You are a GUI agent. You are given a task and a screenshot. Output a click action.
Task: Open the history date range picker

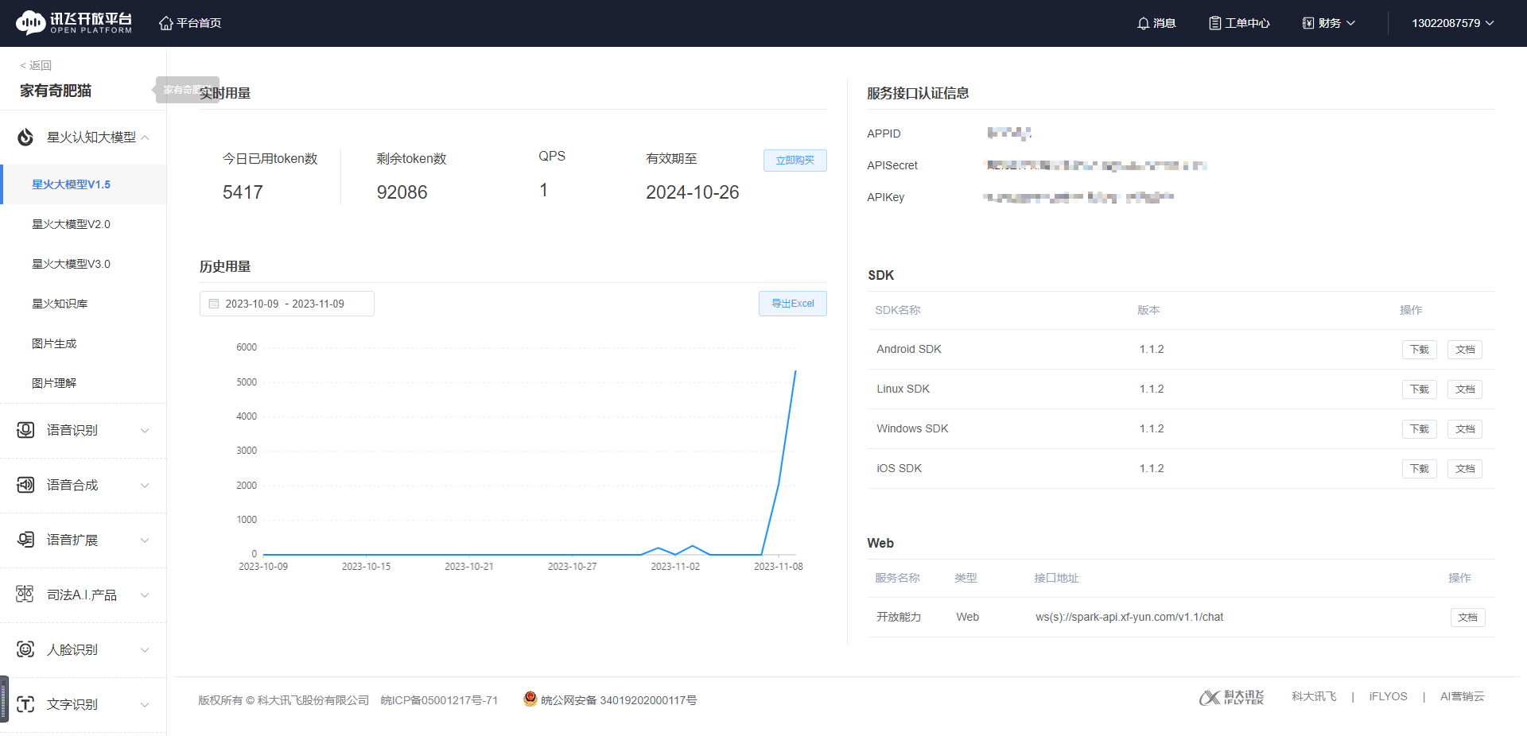click(286, 304)
